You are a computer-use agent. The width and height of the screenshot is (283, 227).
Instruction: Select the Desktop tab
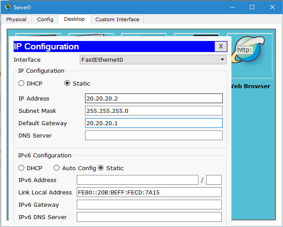[74, 19]
